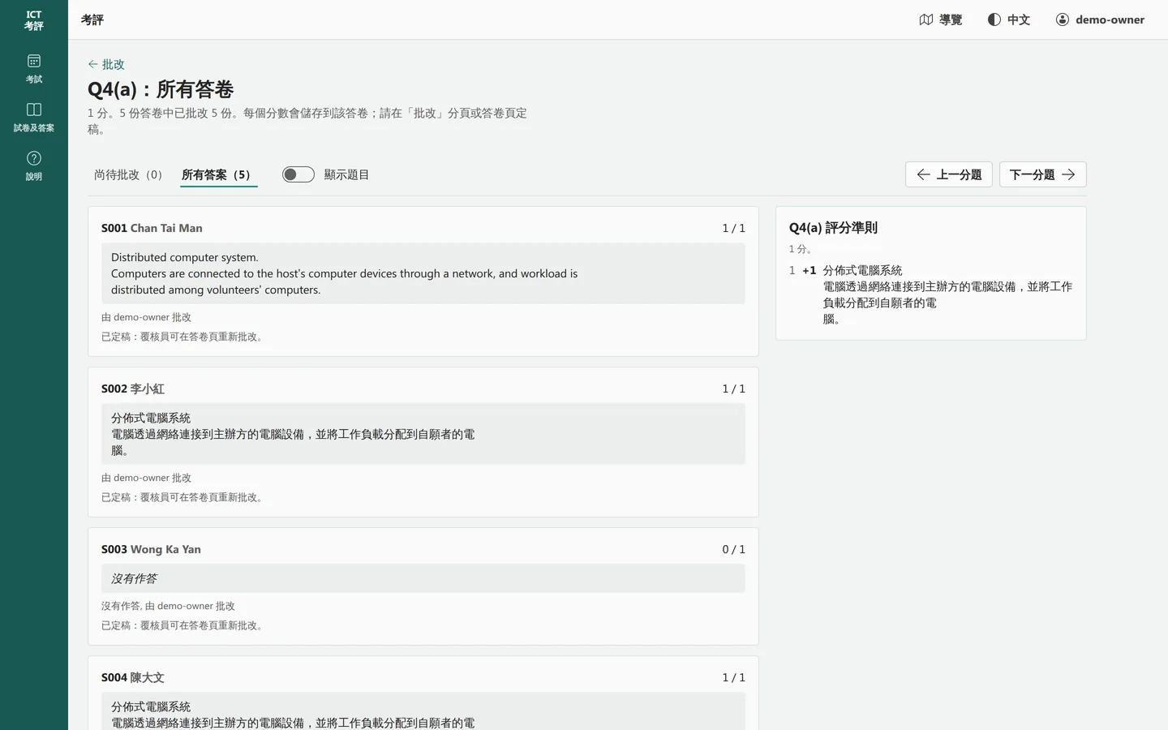Open the 導覽 map tour icon
The width and height of the screenshot is (1168, 730).
(x=941, y=19)
